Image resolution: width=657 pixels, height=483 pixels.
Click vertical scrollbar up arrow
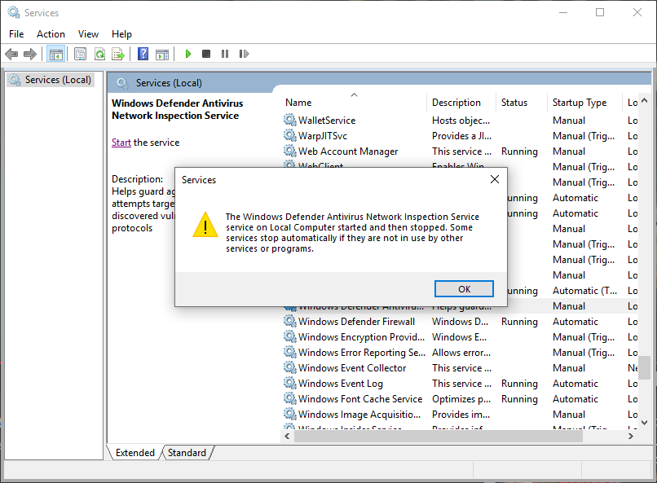click(645, 100)
